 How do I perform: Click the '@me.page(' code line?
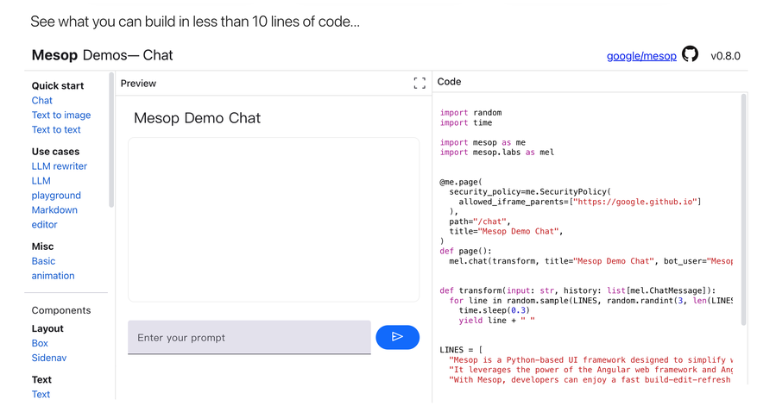461,182
